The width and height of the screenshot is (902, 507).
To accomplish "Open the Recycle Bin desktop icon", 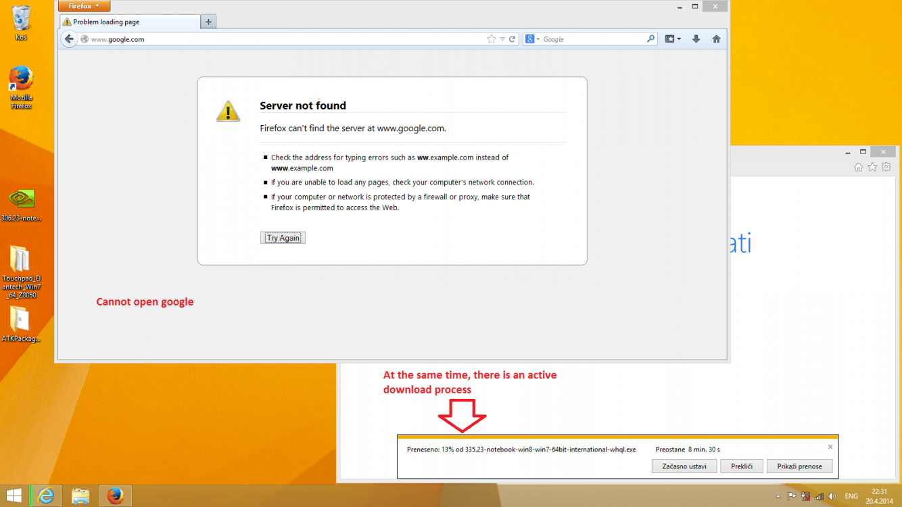I will click(x=22, y=22).
